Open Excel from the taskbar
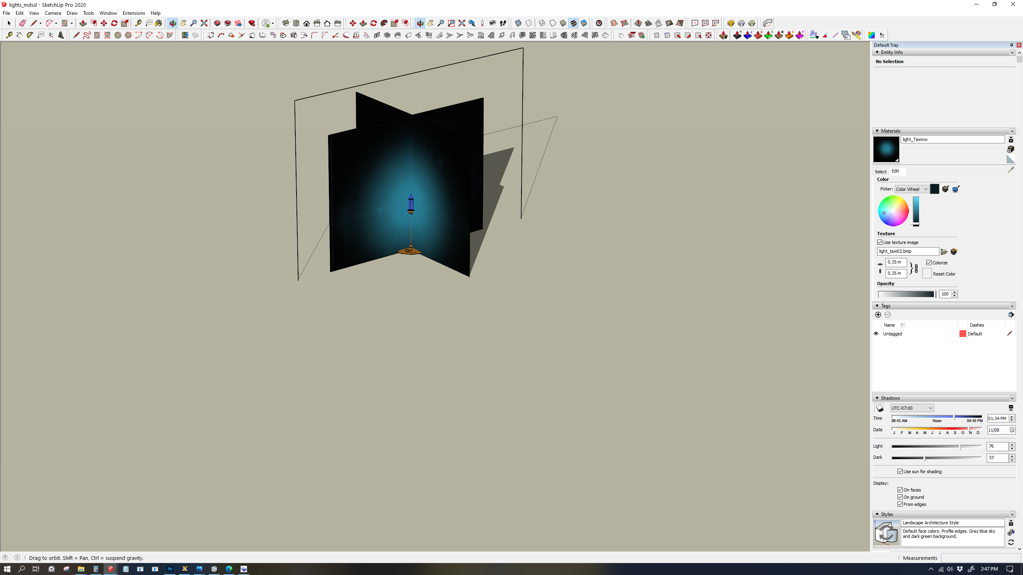Viewport: 1023px width, 575px height. point(185,569)
